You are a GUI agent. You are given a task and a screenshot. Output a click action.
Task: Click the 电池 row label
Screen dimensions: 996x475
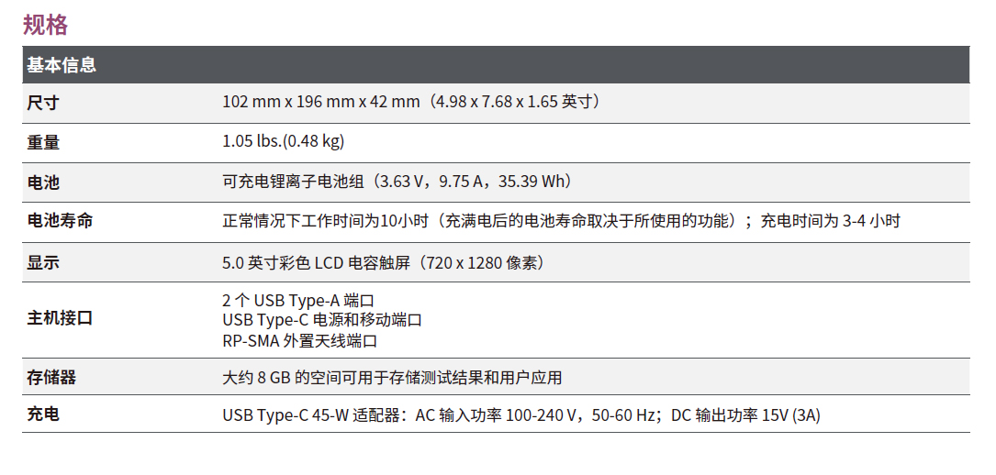[43, 182]
